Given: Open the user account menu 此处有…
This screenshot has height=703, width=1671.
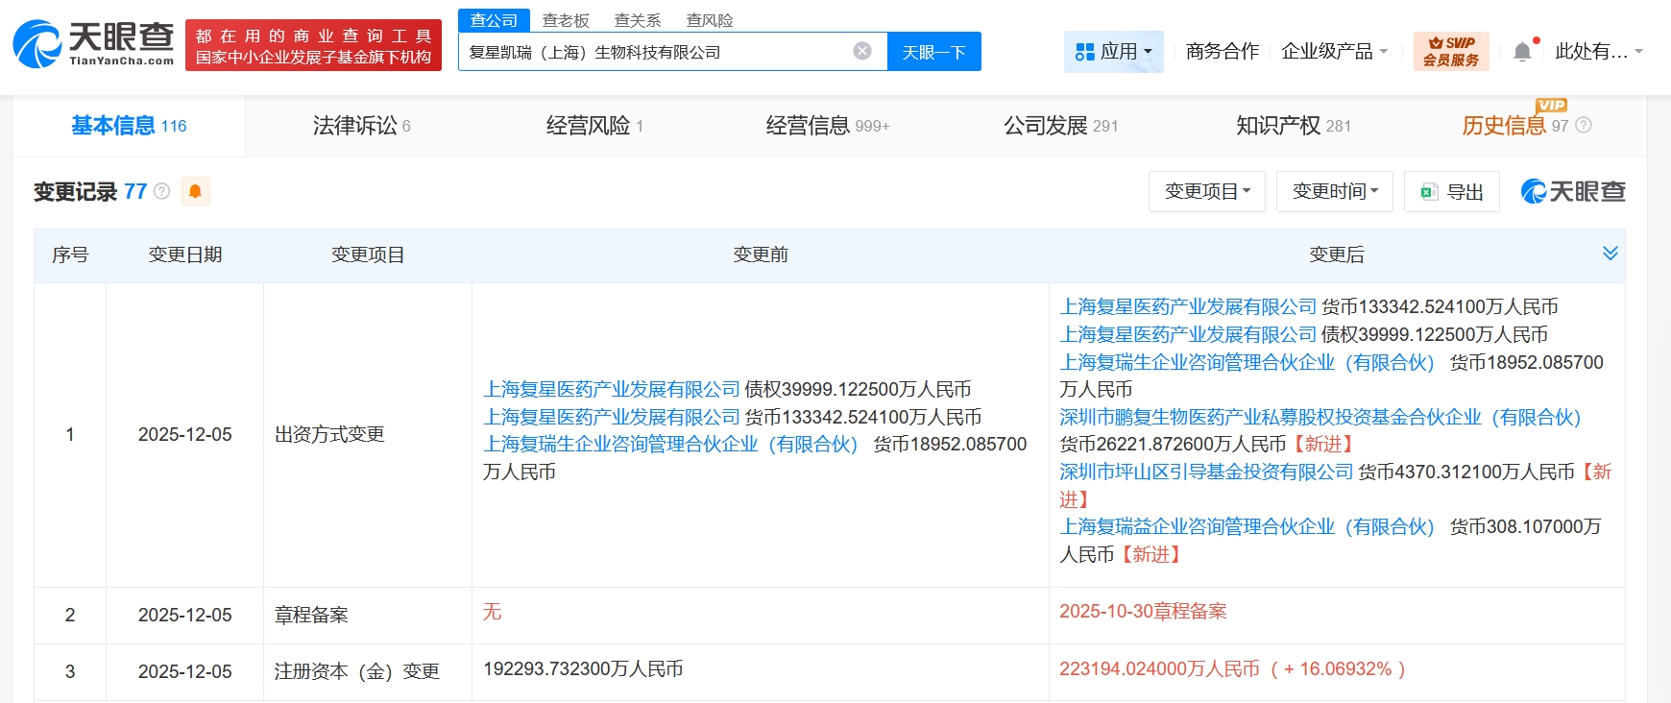Looking at the screenshot, I should (x=1598, y=52).
